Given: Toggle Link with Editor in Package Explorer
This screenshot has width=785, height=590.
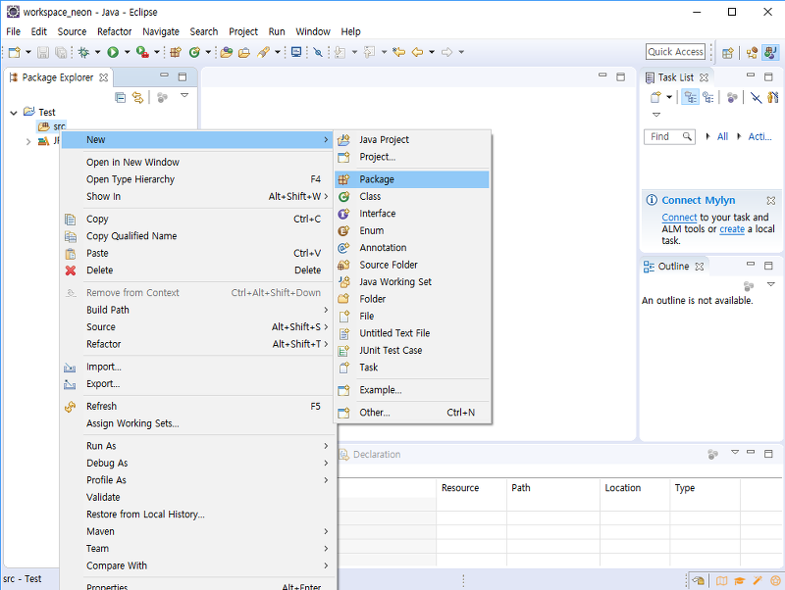Looking at the screenshot, I should 137,97.
